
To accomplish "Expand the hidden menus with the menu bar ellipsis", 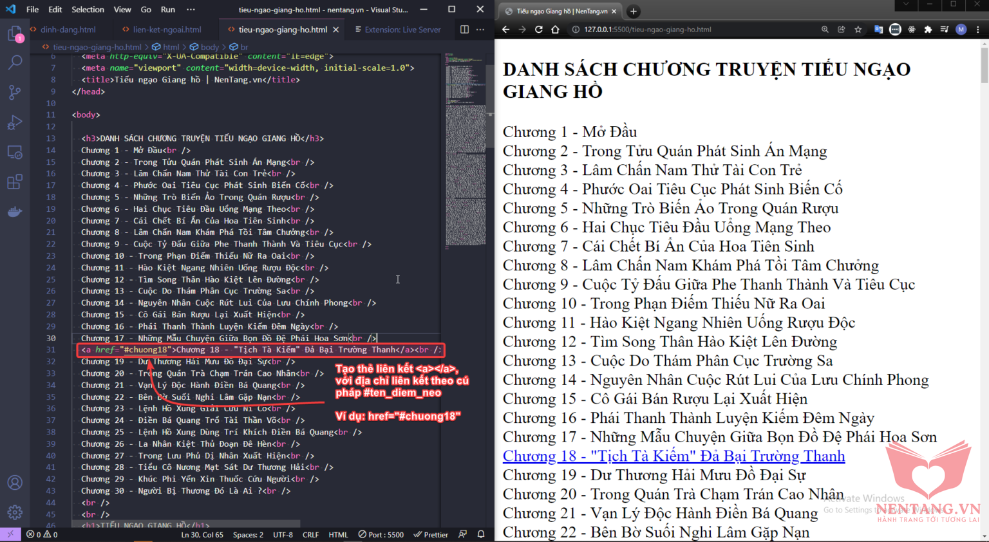I will pyautogui.click(x=191, y=10).
